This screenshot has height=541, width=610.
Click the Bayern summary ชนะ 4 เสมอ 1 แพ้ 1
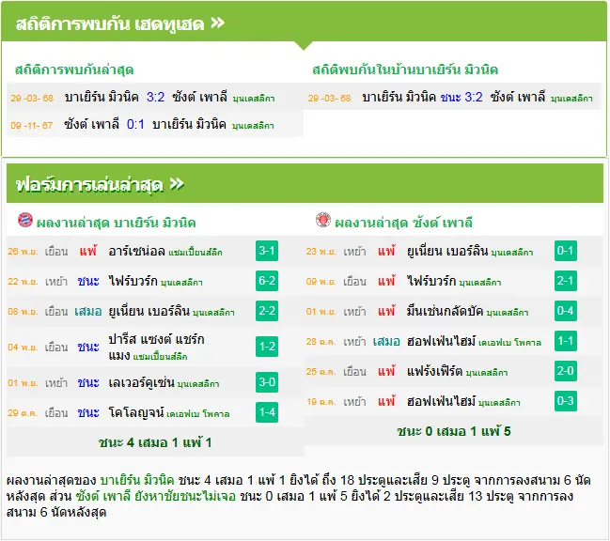point(155,442)
